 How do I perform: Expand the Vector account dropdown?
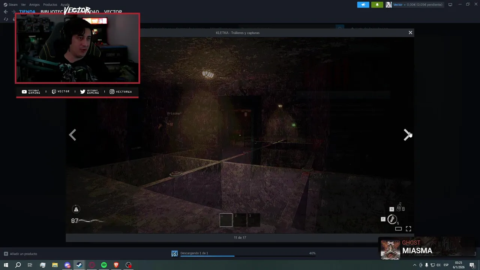(399, 4)
